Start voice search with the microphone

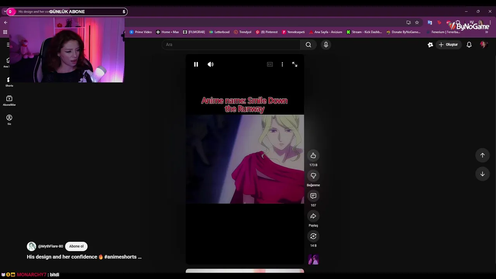(326, 45)
